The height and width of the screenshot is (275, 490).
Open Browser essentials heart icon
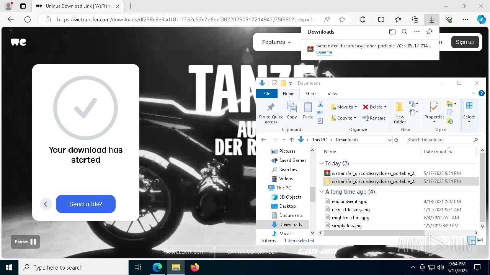(x=449, y=19)
